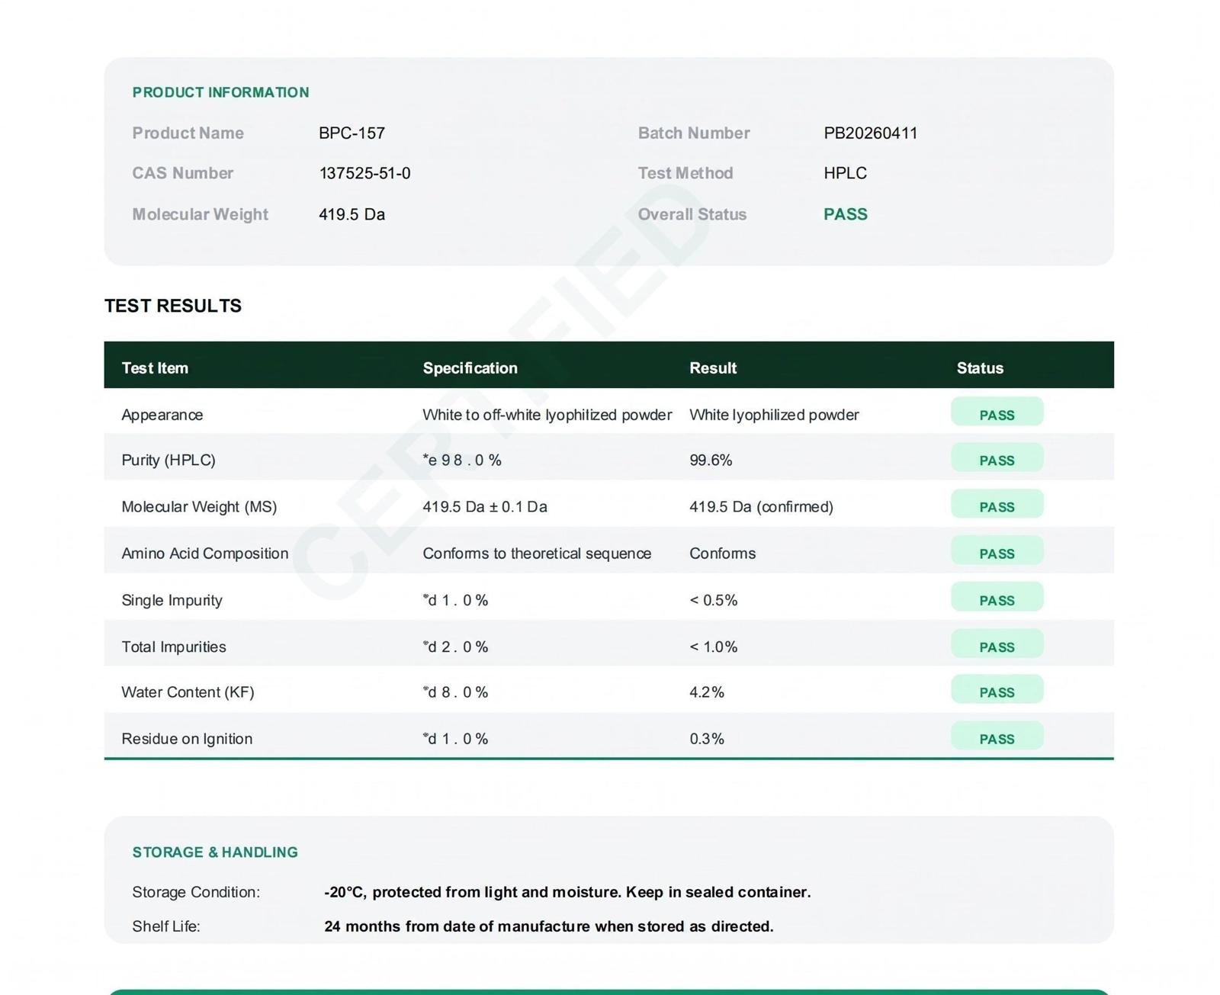Click the PASS badge for Total Impurities

(x=997, y=644)
